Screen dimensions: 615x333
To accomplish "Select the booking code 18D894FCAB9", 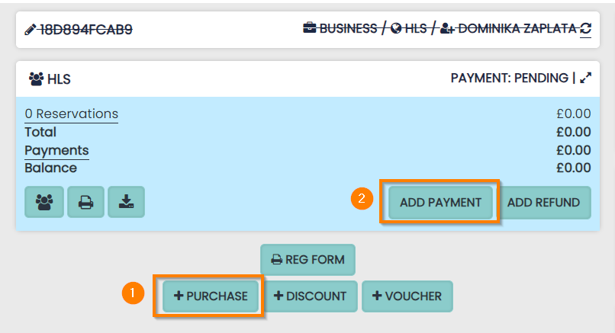I will 85,30.
